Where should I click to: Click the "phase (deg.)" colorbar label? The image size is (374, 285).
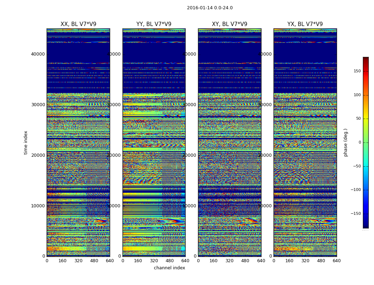(x=346, y=142)
